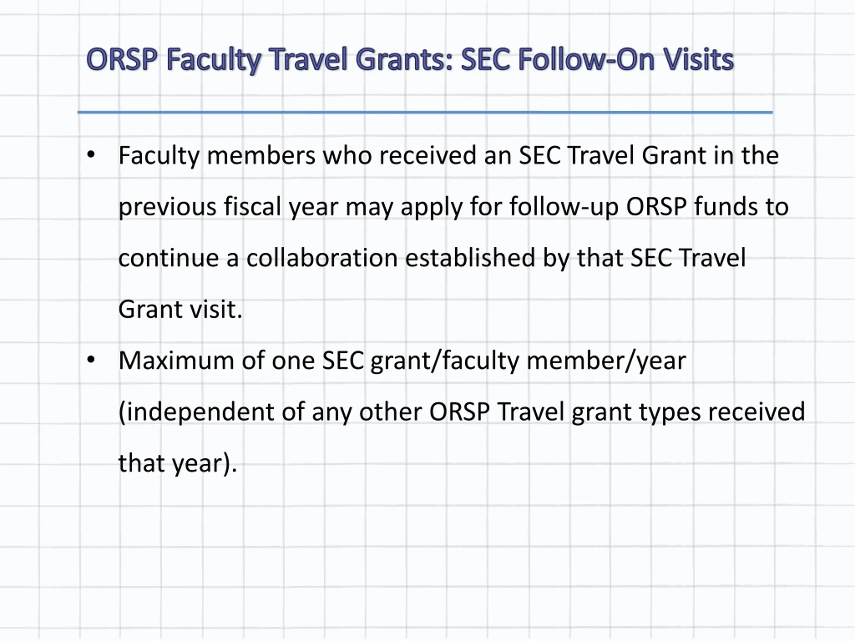This screenshot has width=855, height=641.
Task: Click the text 'Maximum of one SEC'
Action: coord(241,361)
